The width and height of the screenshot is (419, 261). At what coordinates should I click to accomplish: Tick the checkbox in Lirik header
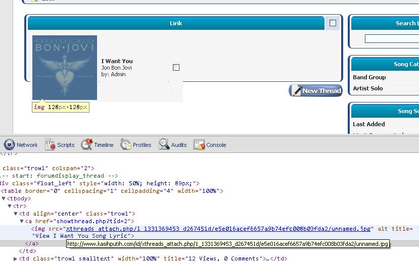pyautogui.click(x=333, y=23)
